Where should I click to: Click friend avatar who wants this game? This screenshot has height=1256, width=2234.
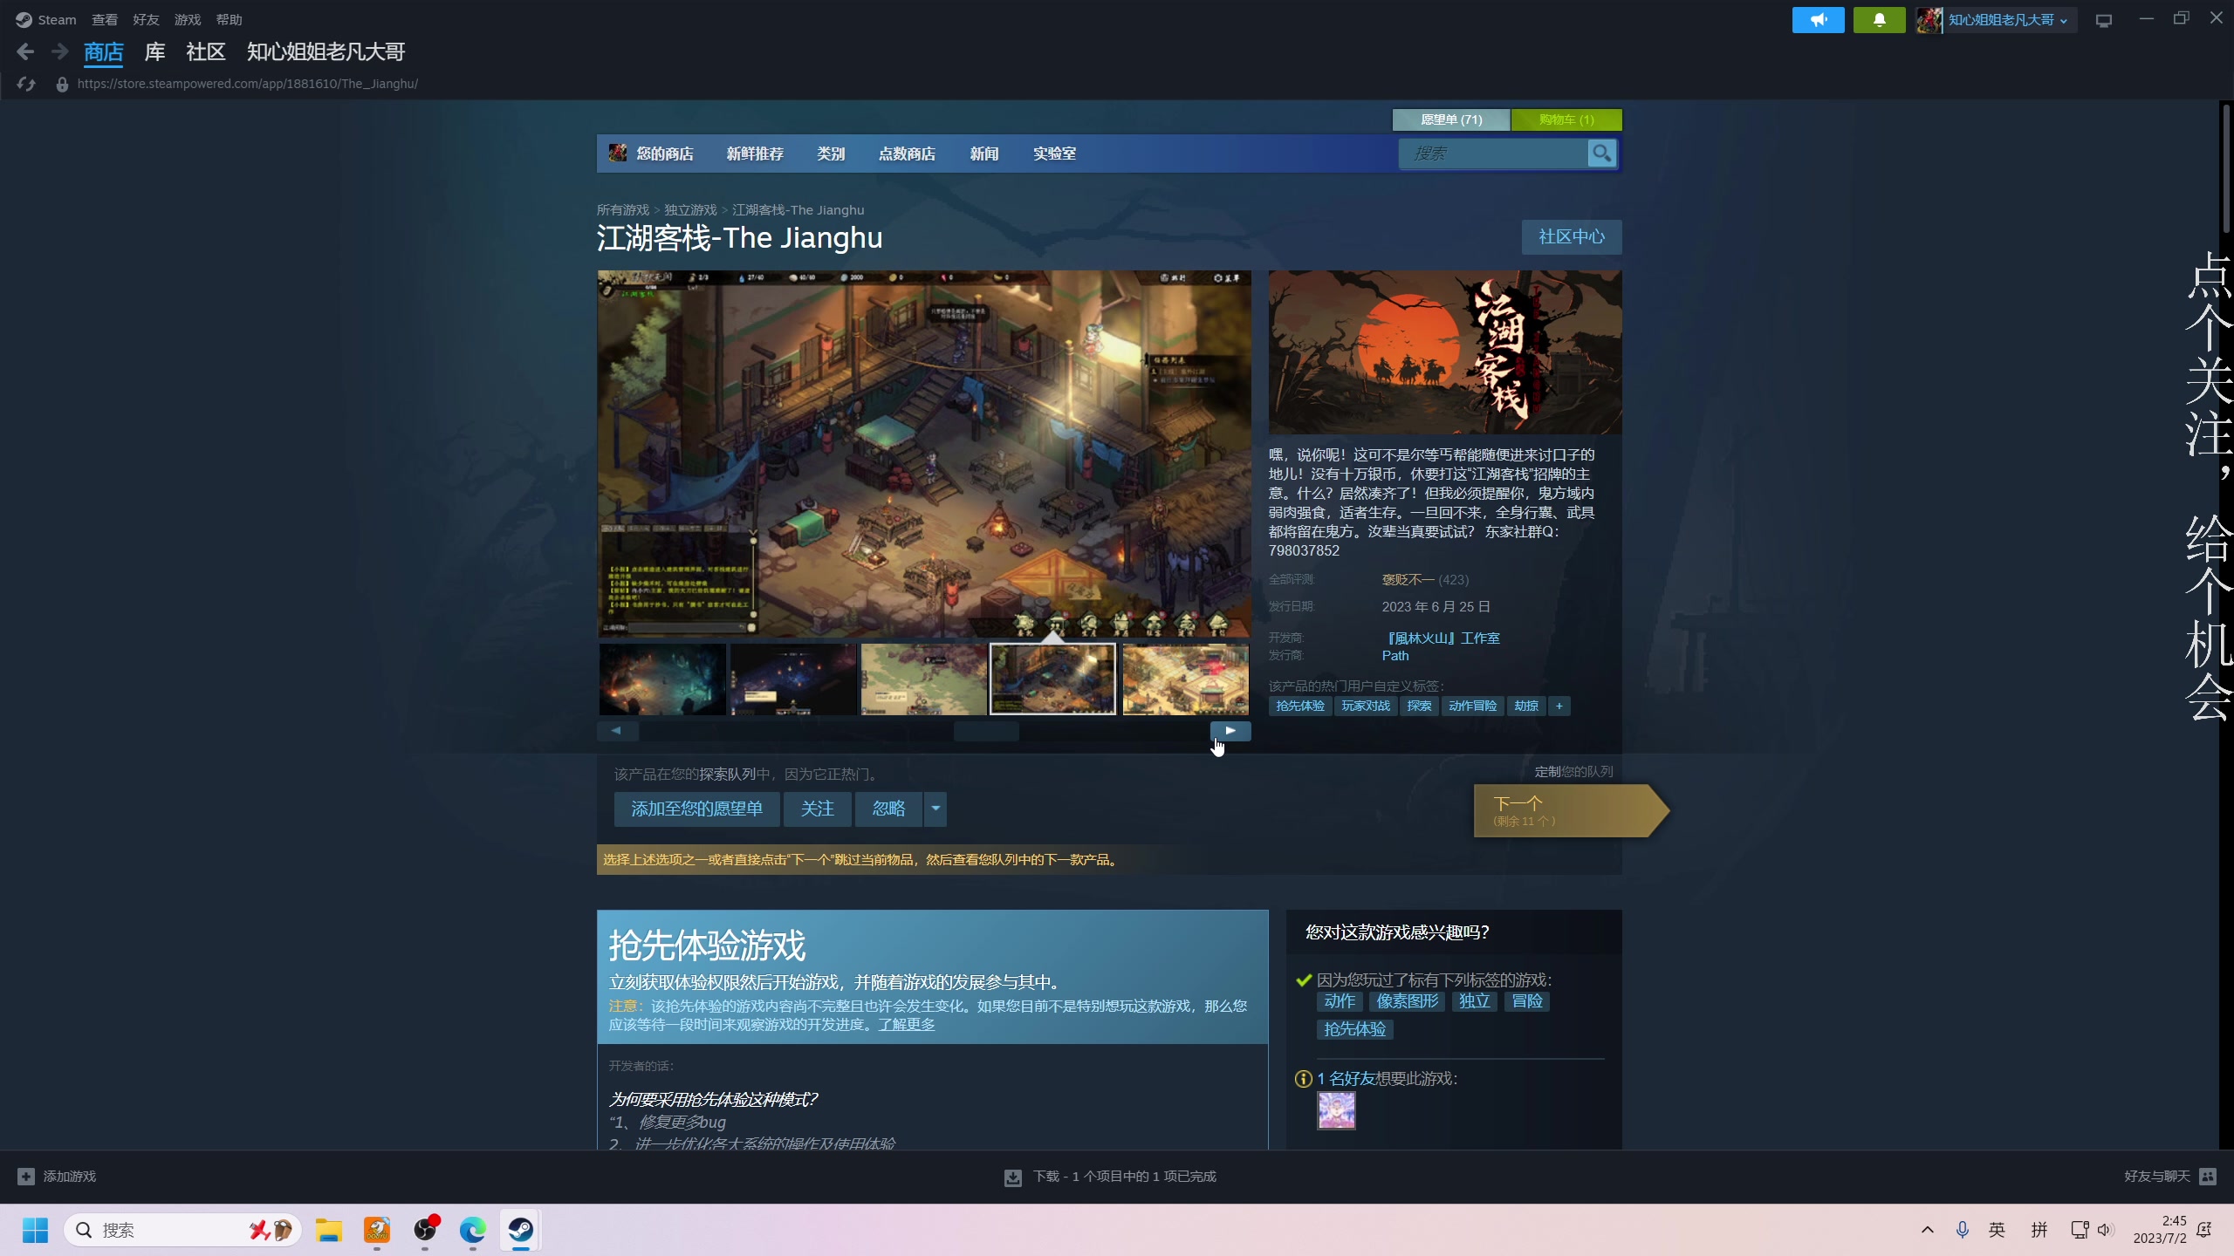pyautogui.click(x=1336, y=1111)
